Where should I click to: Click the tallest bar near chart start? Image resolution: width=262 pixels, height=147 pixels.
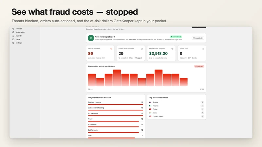click(x=117, y=78)
